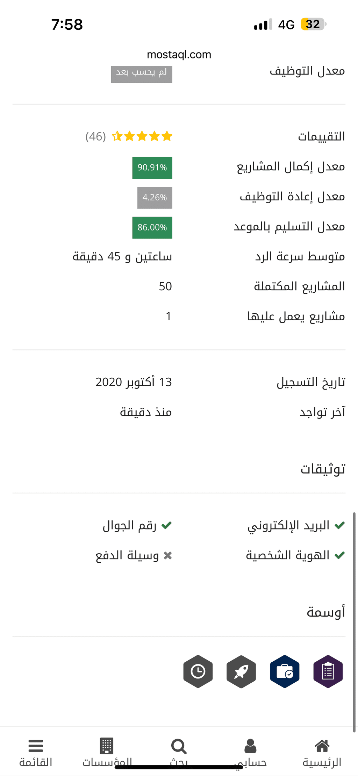Click رقم الجوال verified checkmark
The image size is (358, 776).
166,525
